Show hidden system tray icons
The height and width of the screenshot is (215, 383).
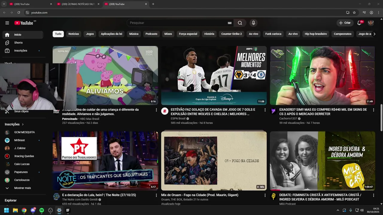tap(338, 210)
